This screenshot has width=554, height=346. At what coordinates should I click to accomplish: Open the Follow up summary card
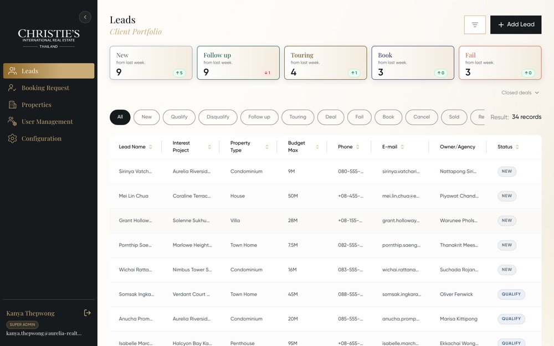(x=238, y=63)
